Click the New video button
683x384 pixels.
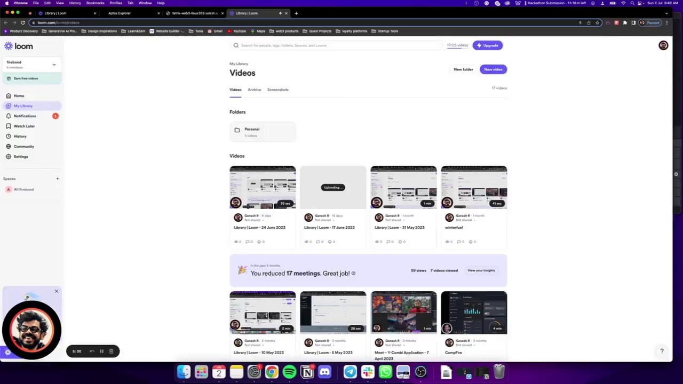click(x=493, y=69)
